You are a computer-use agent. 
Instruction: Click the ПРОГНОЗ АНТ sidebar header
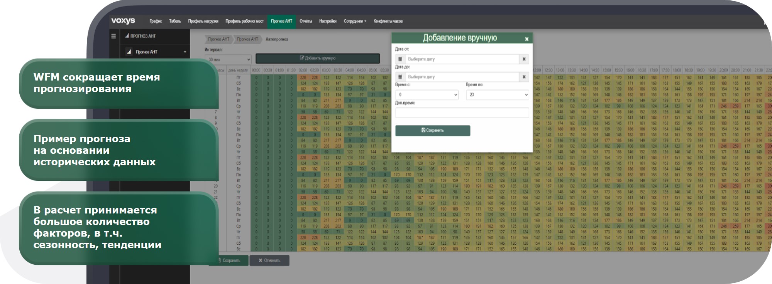point(143,36)
